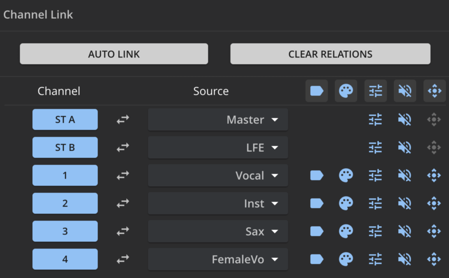Select the channel 3 button

click(65, 231)
